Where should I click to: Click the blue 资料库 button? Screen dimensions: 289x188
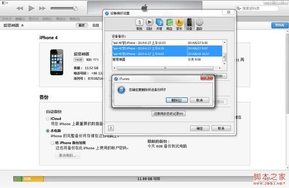coord(280,25)
